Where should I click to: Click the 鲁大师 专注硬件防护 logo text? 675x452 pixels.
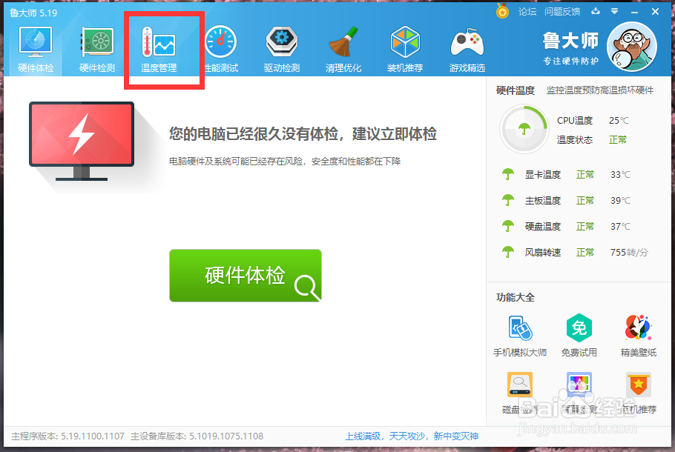[x=570, y=48]
